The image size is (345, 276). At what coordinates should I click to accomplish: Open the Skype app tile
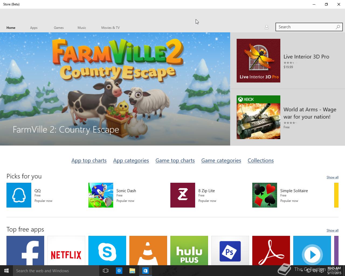pos(107,250)
